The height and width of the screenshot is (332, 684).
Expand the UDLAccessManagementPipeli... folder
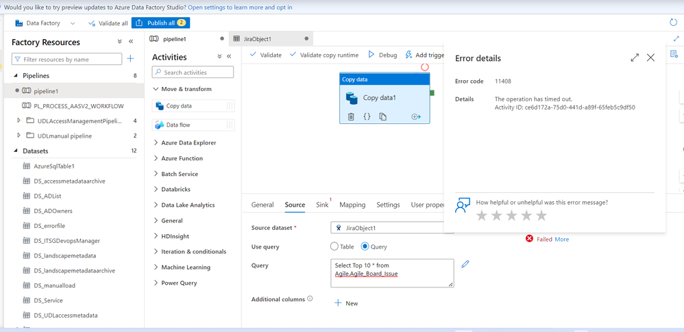click(x=19, y=120)
